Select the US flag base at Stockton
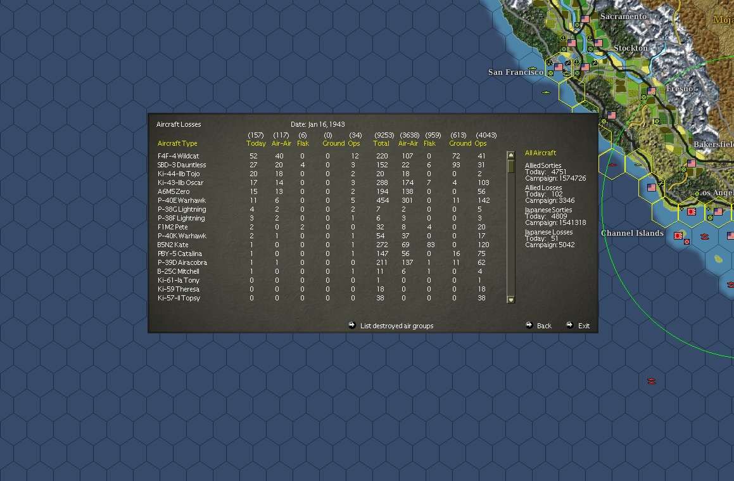The image size is (734, 481). click(598, 43)
